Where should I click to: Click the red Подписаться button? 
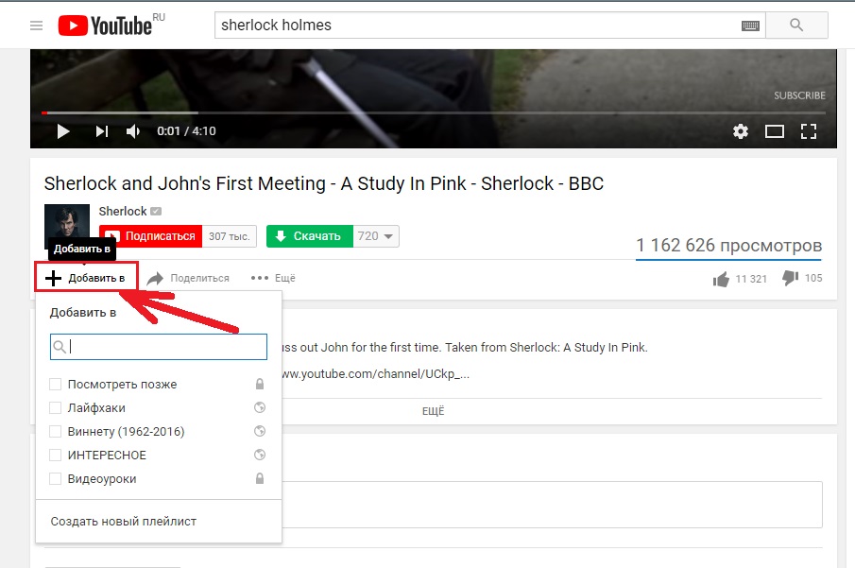150,236
